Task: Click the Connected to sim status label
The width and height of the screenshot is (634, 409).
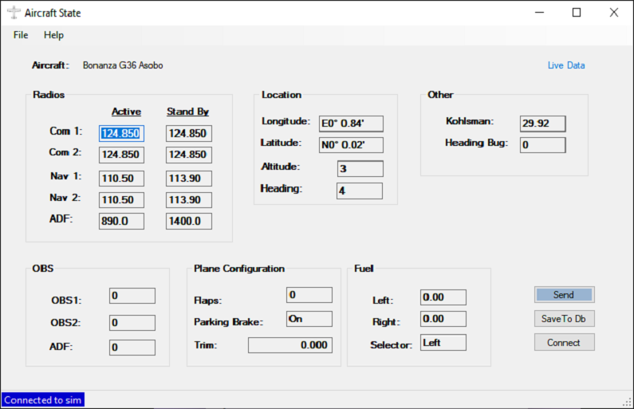Action: point(43,400)
